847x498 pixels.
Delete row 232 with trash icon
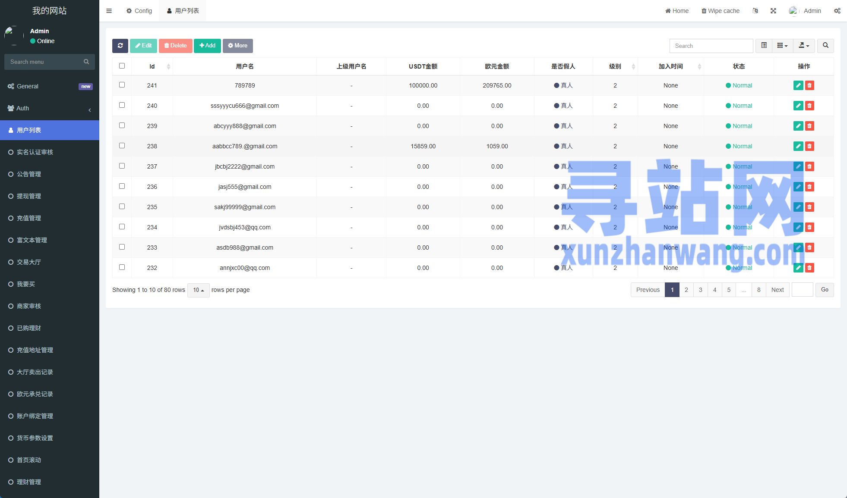click(809, 268)
